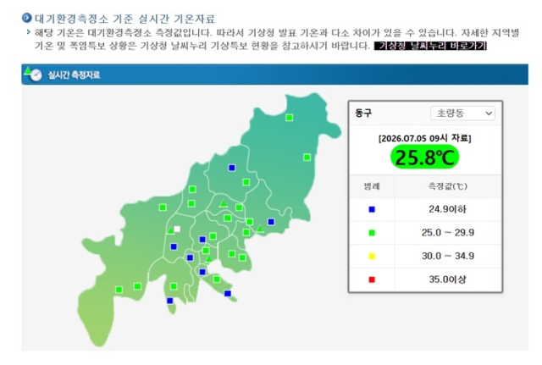Click the 대기환경측정소 기준 실시간 기온자료 heading
Screen dimensions: 542x365
pyautogui.click(x=124, y=19)
